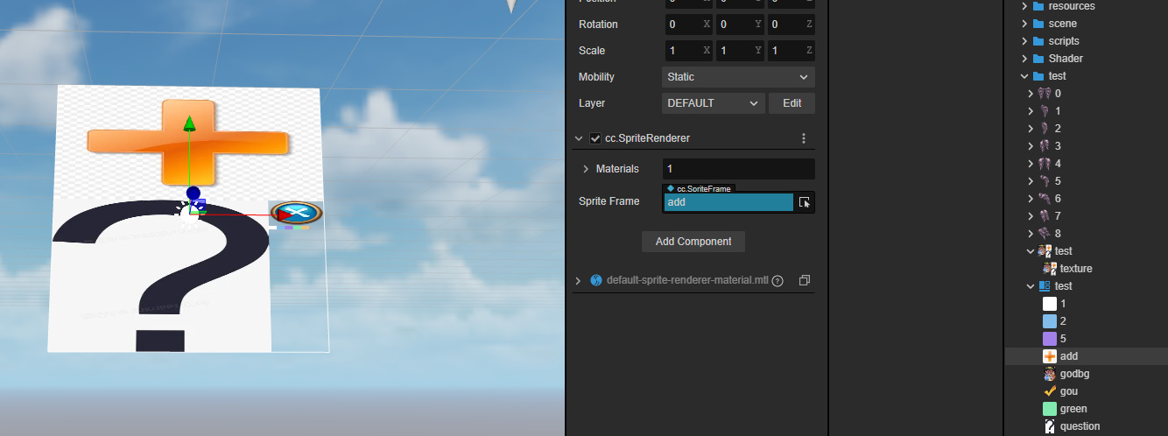Click the Shader folder icon
Screen dimensions: 1168x436
pyautogui.click(x=1038, y=59)
